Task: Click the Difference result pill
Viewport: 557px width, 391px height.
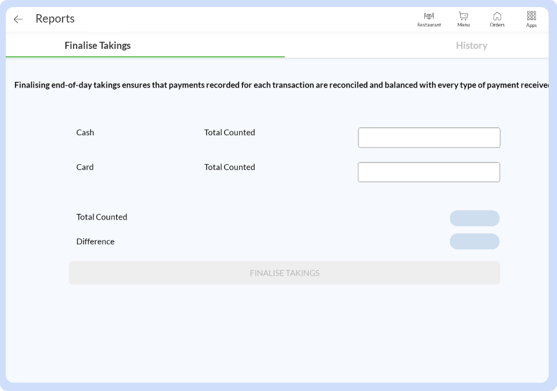Action: click(x=474, y=242)
